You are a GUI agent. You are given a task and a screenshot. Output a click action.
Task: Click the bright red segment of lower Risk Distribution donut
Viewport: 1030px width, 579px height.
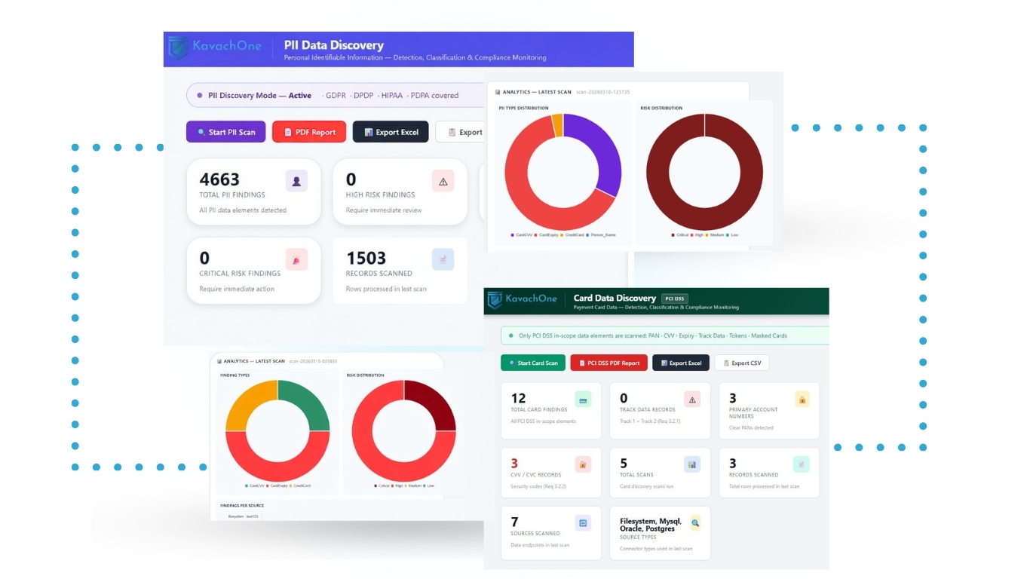coord(372,452)
